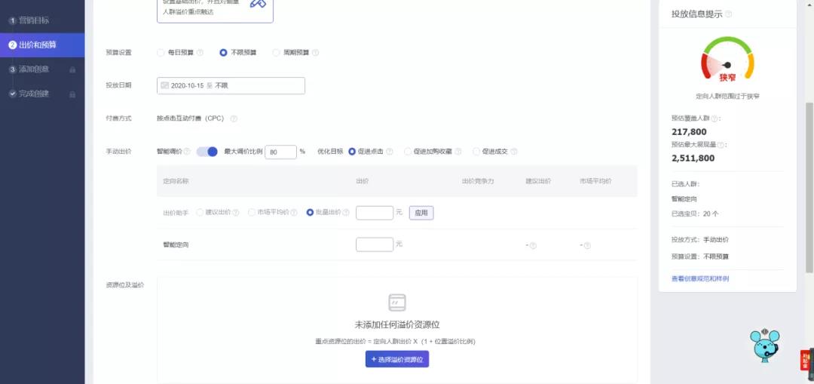Click help icon next to 促进点击
The width and height of the screenshot is (814, 384).
coord(390,152)
